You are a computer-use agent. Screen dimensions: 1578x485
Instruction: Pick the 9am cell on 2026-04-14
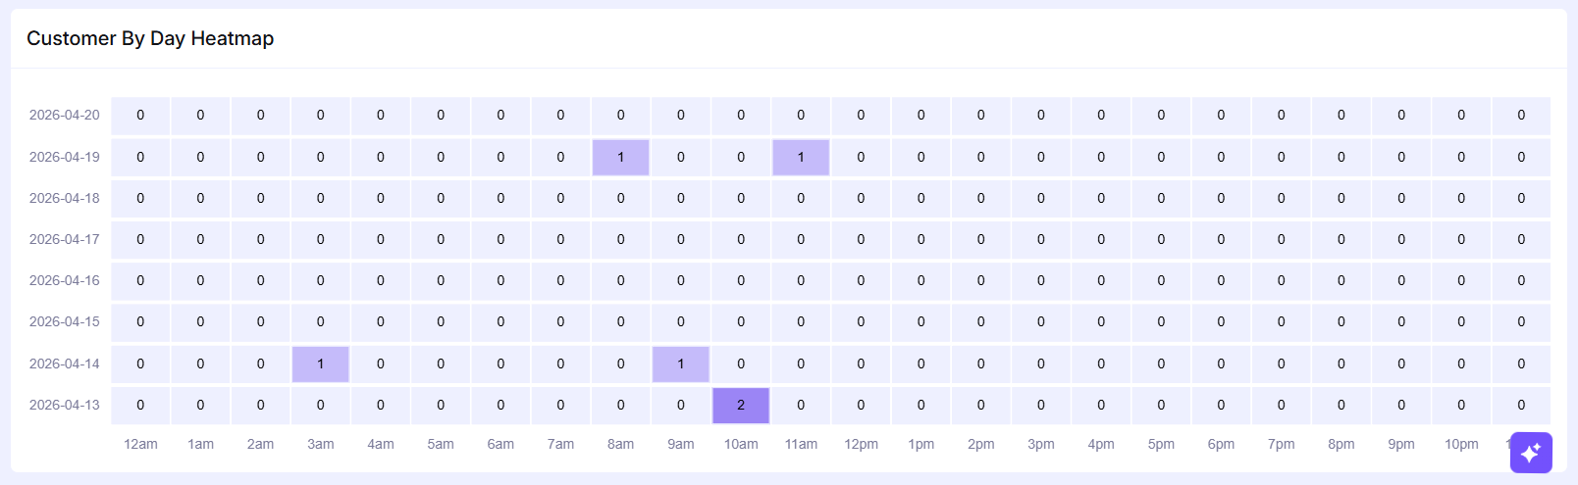(681, 364)
